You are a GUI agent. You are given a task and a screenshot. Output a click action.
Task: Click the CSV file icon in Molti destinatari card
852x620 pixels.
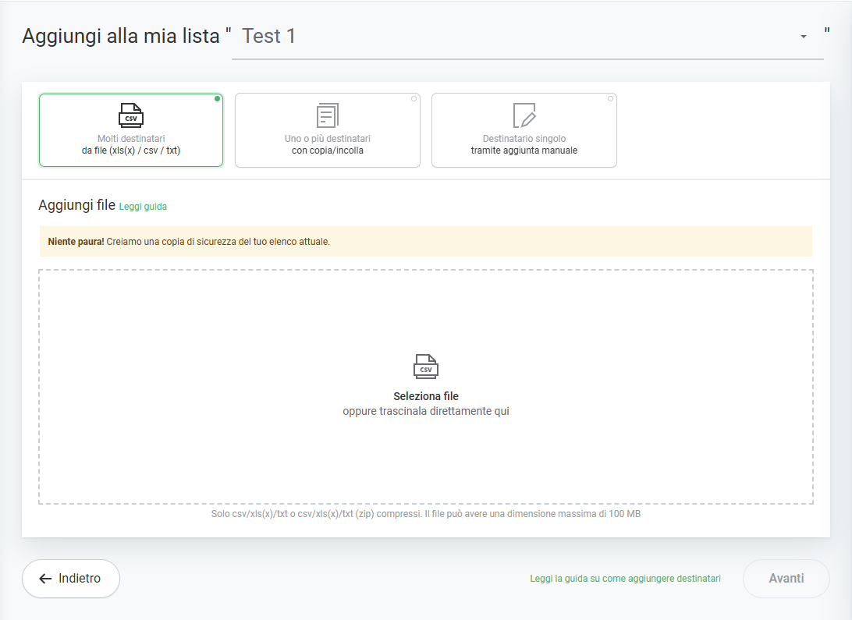[131, 115]
